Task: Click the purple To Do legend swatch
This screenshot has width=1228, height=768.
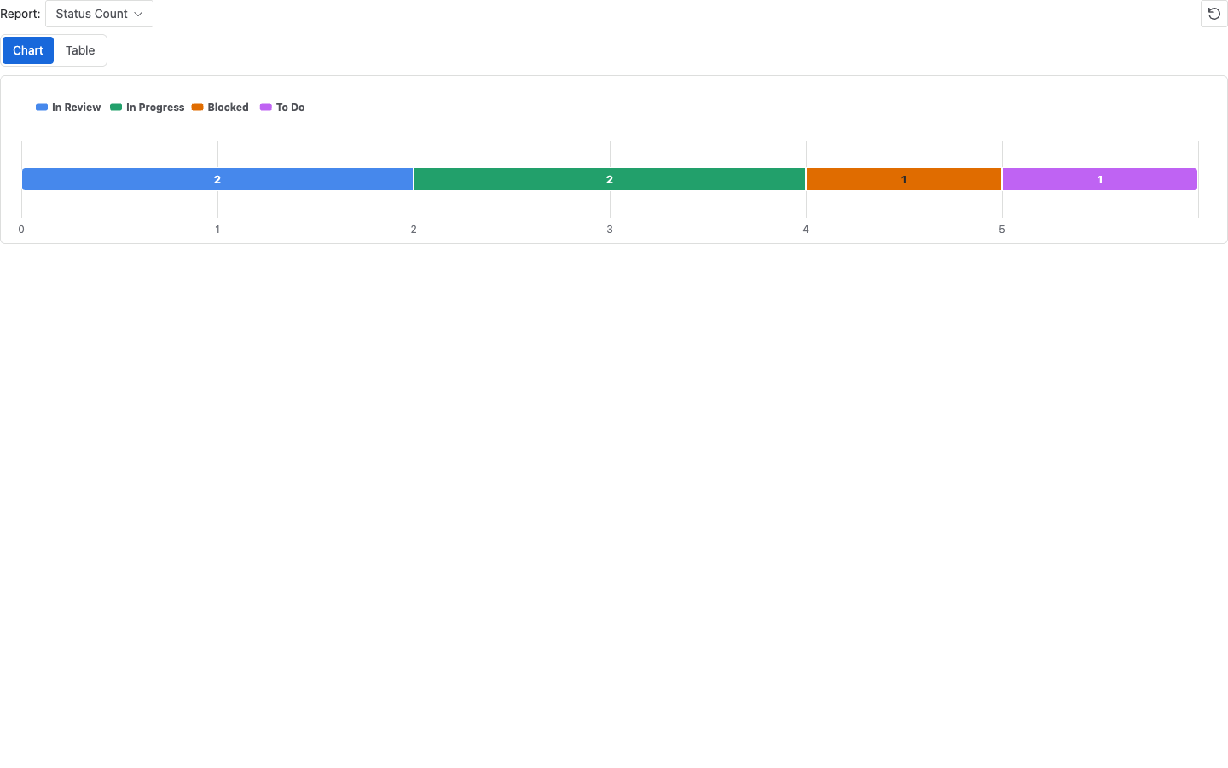Action: pyautogui.click(x=266, y=108)
